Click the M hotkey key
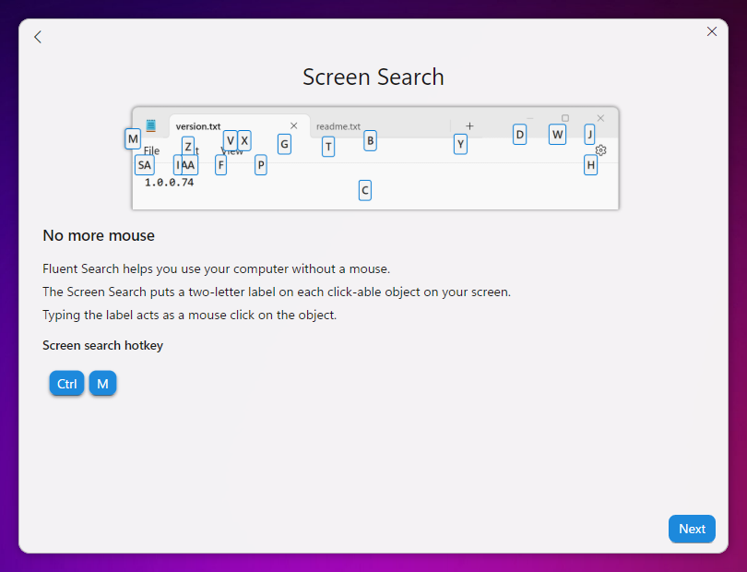Viewport: 747px width, 572px height. click(x=103, y=383)
